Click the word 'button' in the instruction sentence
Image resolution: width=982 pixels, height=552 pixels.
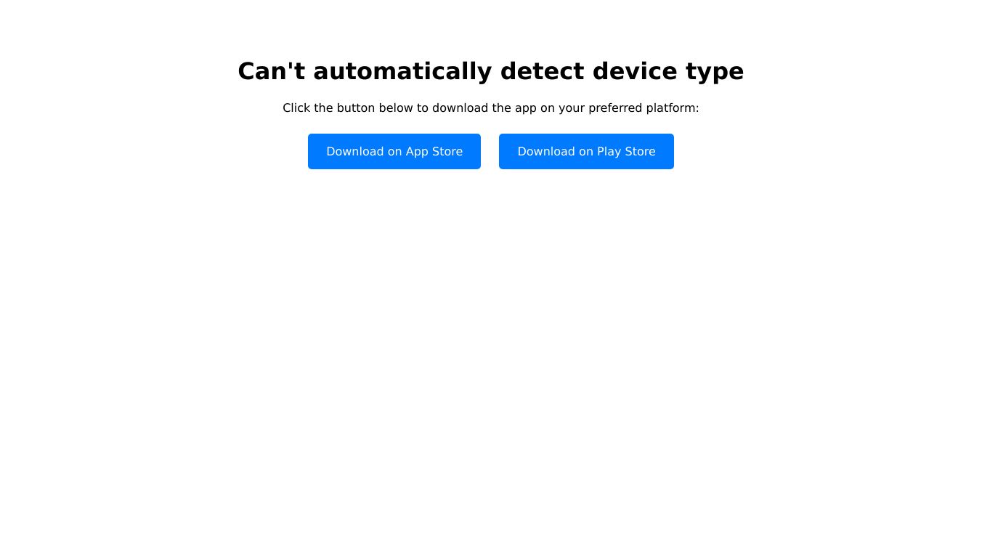click(x=356, y=108)
